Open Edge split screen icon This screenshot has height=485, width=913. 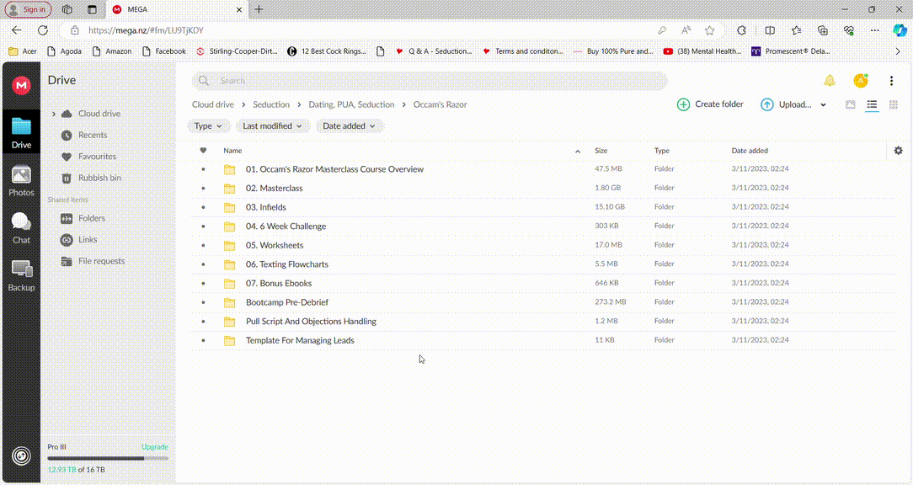pos(770,30)
